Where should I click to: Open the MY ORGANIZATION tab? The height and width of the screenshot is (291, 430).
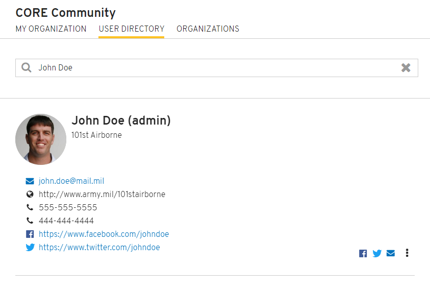[x=51, y=29]
